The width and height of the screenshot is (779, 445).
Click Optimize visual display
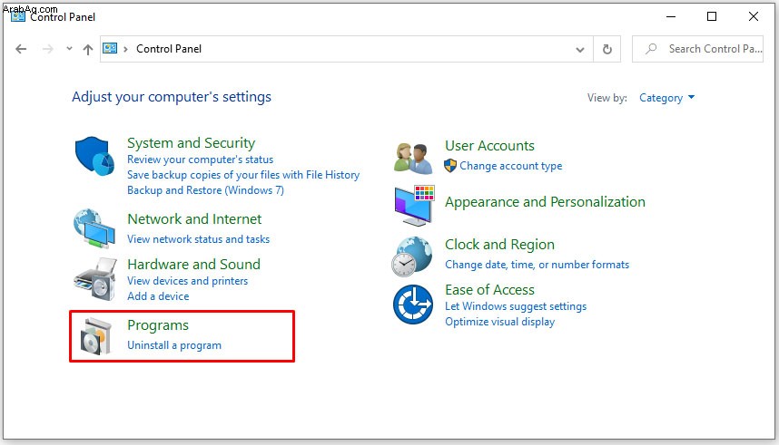[499, 322]
